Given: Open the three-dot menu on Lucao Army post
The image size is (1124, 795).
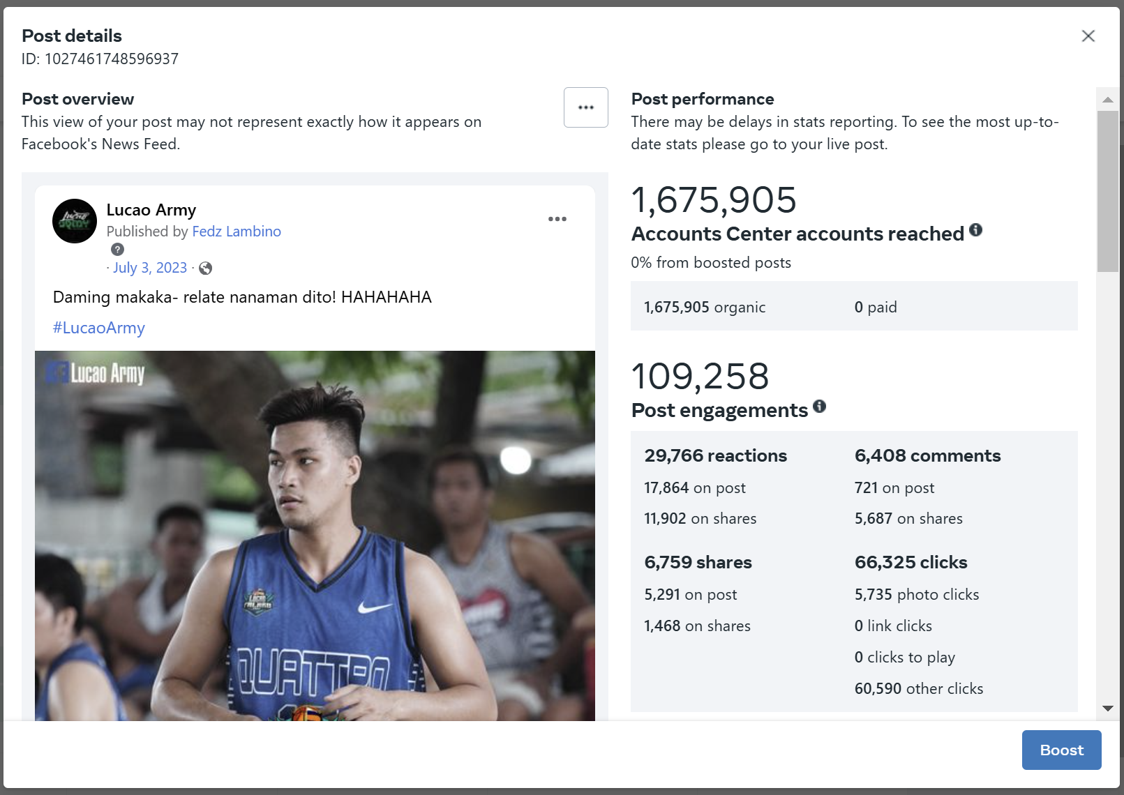Looking at the screenshot, I should click(x=557, y=219).
